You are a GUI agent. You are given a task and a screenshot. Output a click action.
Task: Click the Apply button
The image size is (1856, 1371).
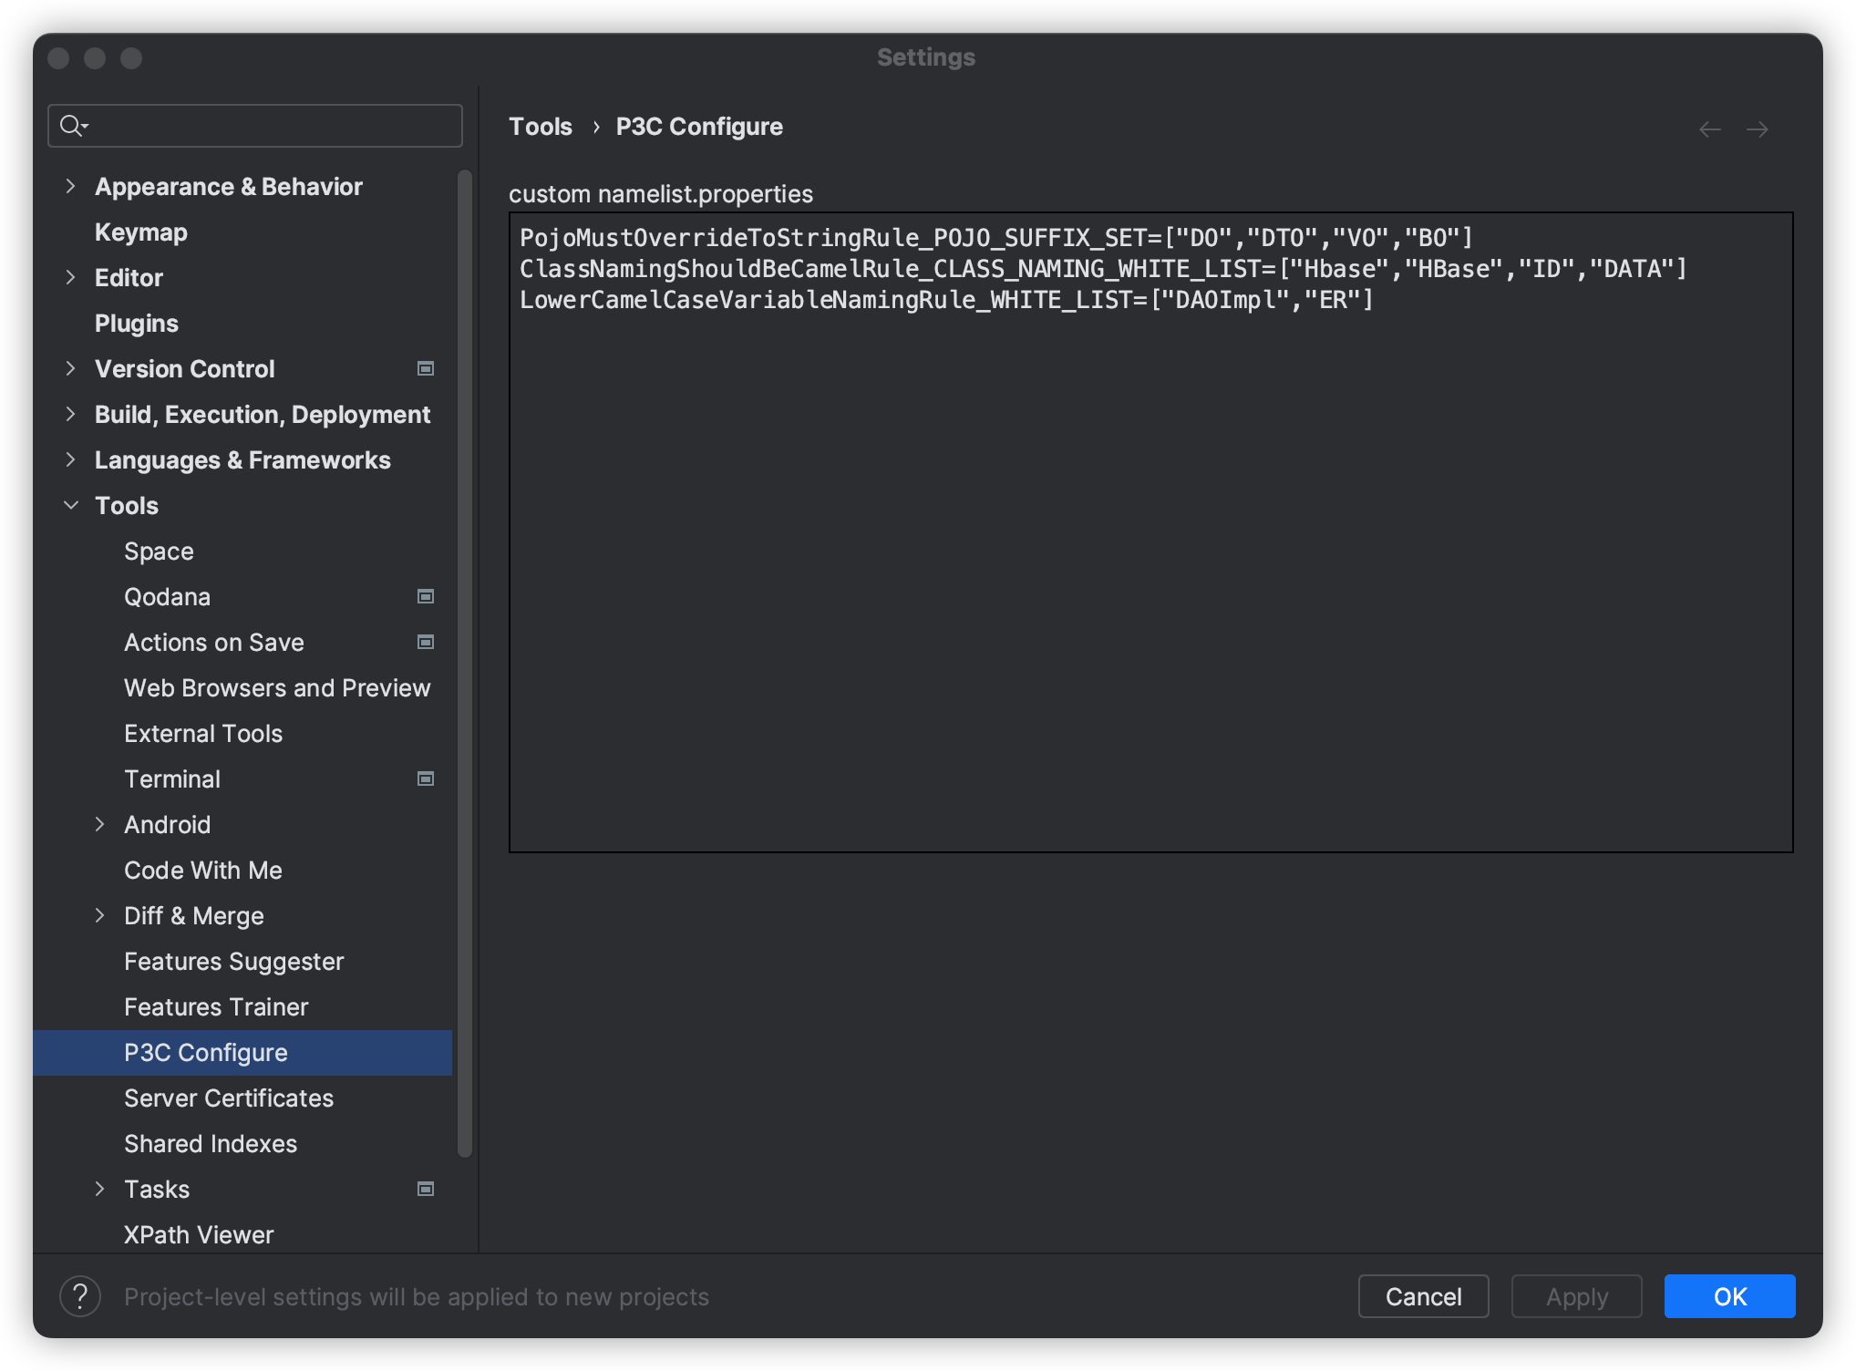click(x=1576, y=1295)
